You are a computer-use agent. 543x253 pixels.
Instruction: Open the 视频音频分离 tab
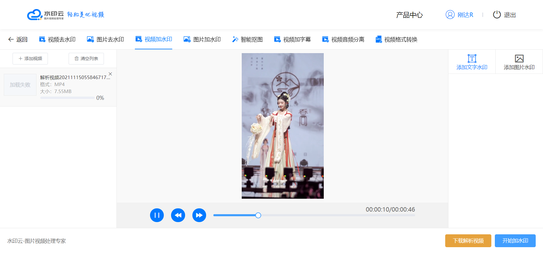tap(348, 39)
